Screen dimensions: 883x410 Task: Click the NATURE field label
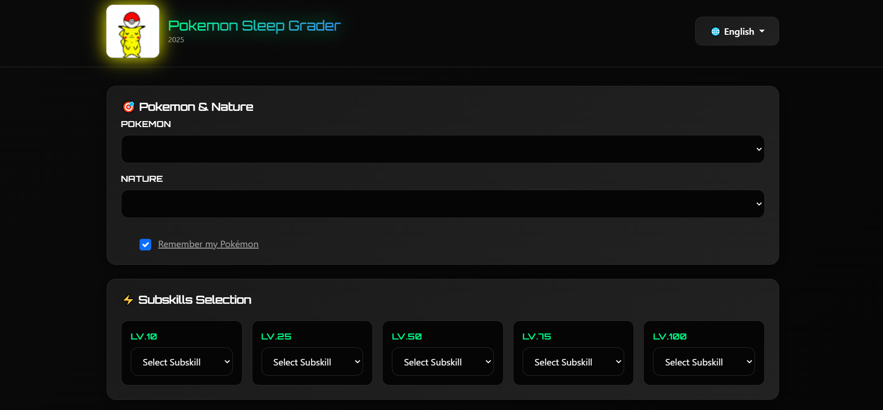click(x=142, y=179)
